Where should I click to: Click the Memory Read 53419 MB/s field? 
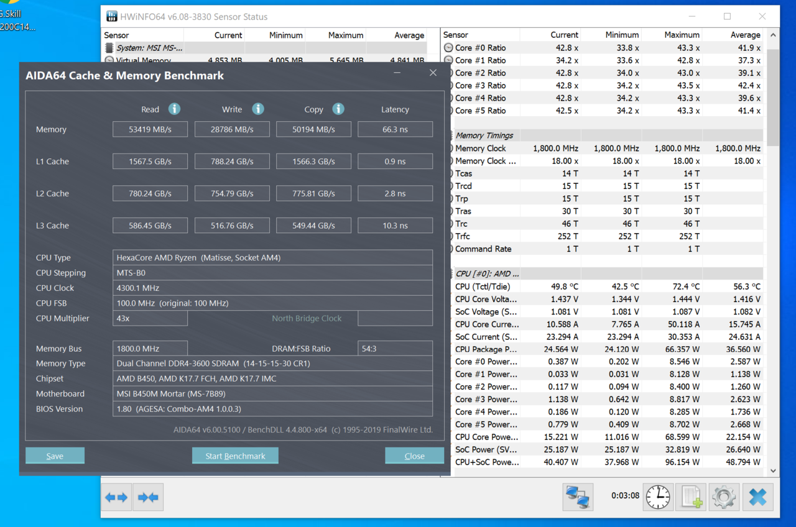coord(150,129)
